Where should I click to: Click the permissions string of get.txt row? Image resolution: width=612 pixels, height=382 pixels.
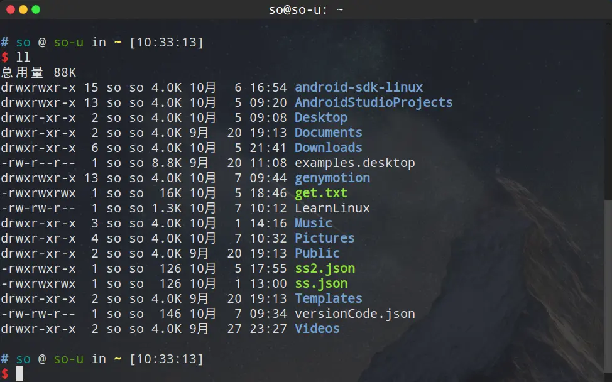38,193
